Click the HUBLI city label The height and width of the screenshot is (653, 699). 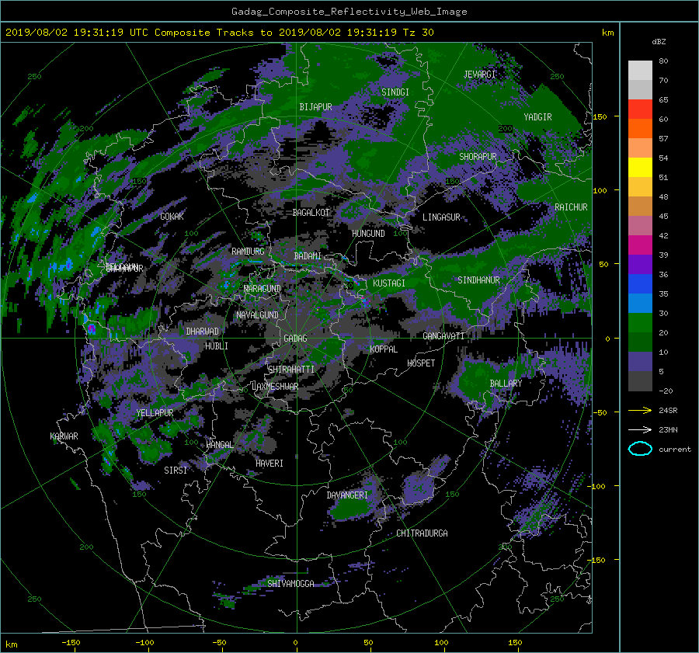(217, 346)
